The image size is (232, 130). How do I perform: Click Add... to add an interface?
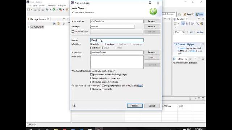(152, 58)
